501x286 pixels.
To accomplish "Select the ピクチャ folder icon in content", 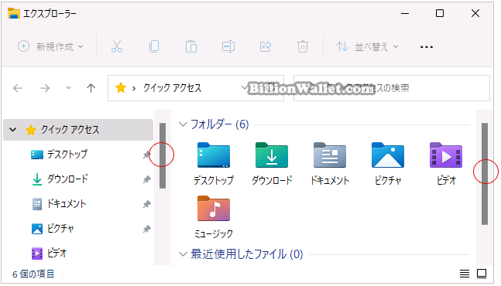I will [x=388, y=155].
